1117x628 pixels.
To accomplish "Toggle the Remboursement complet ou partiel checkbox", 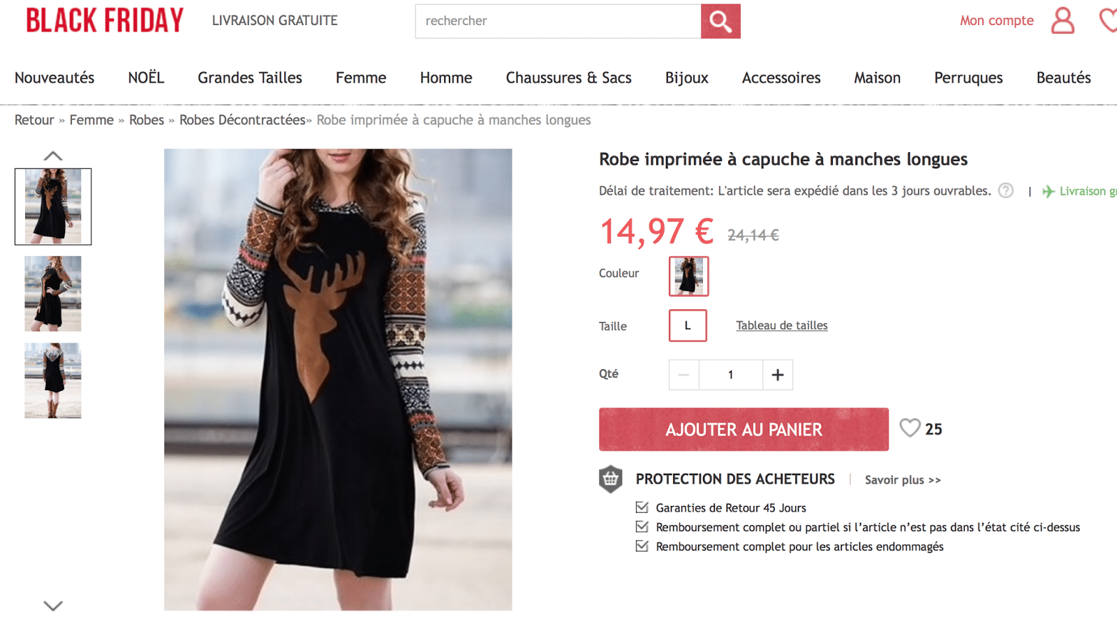I will (642, 527).
